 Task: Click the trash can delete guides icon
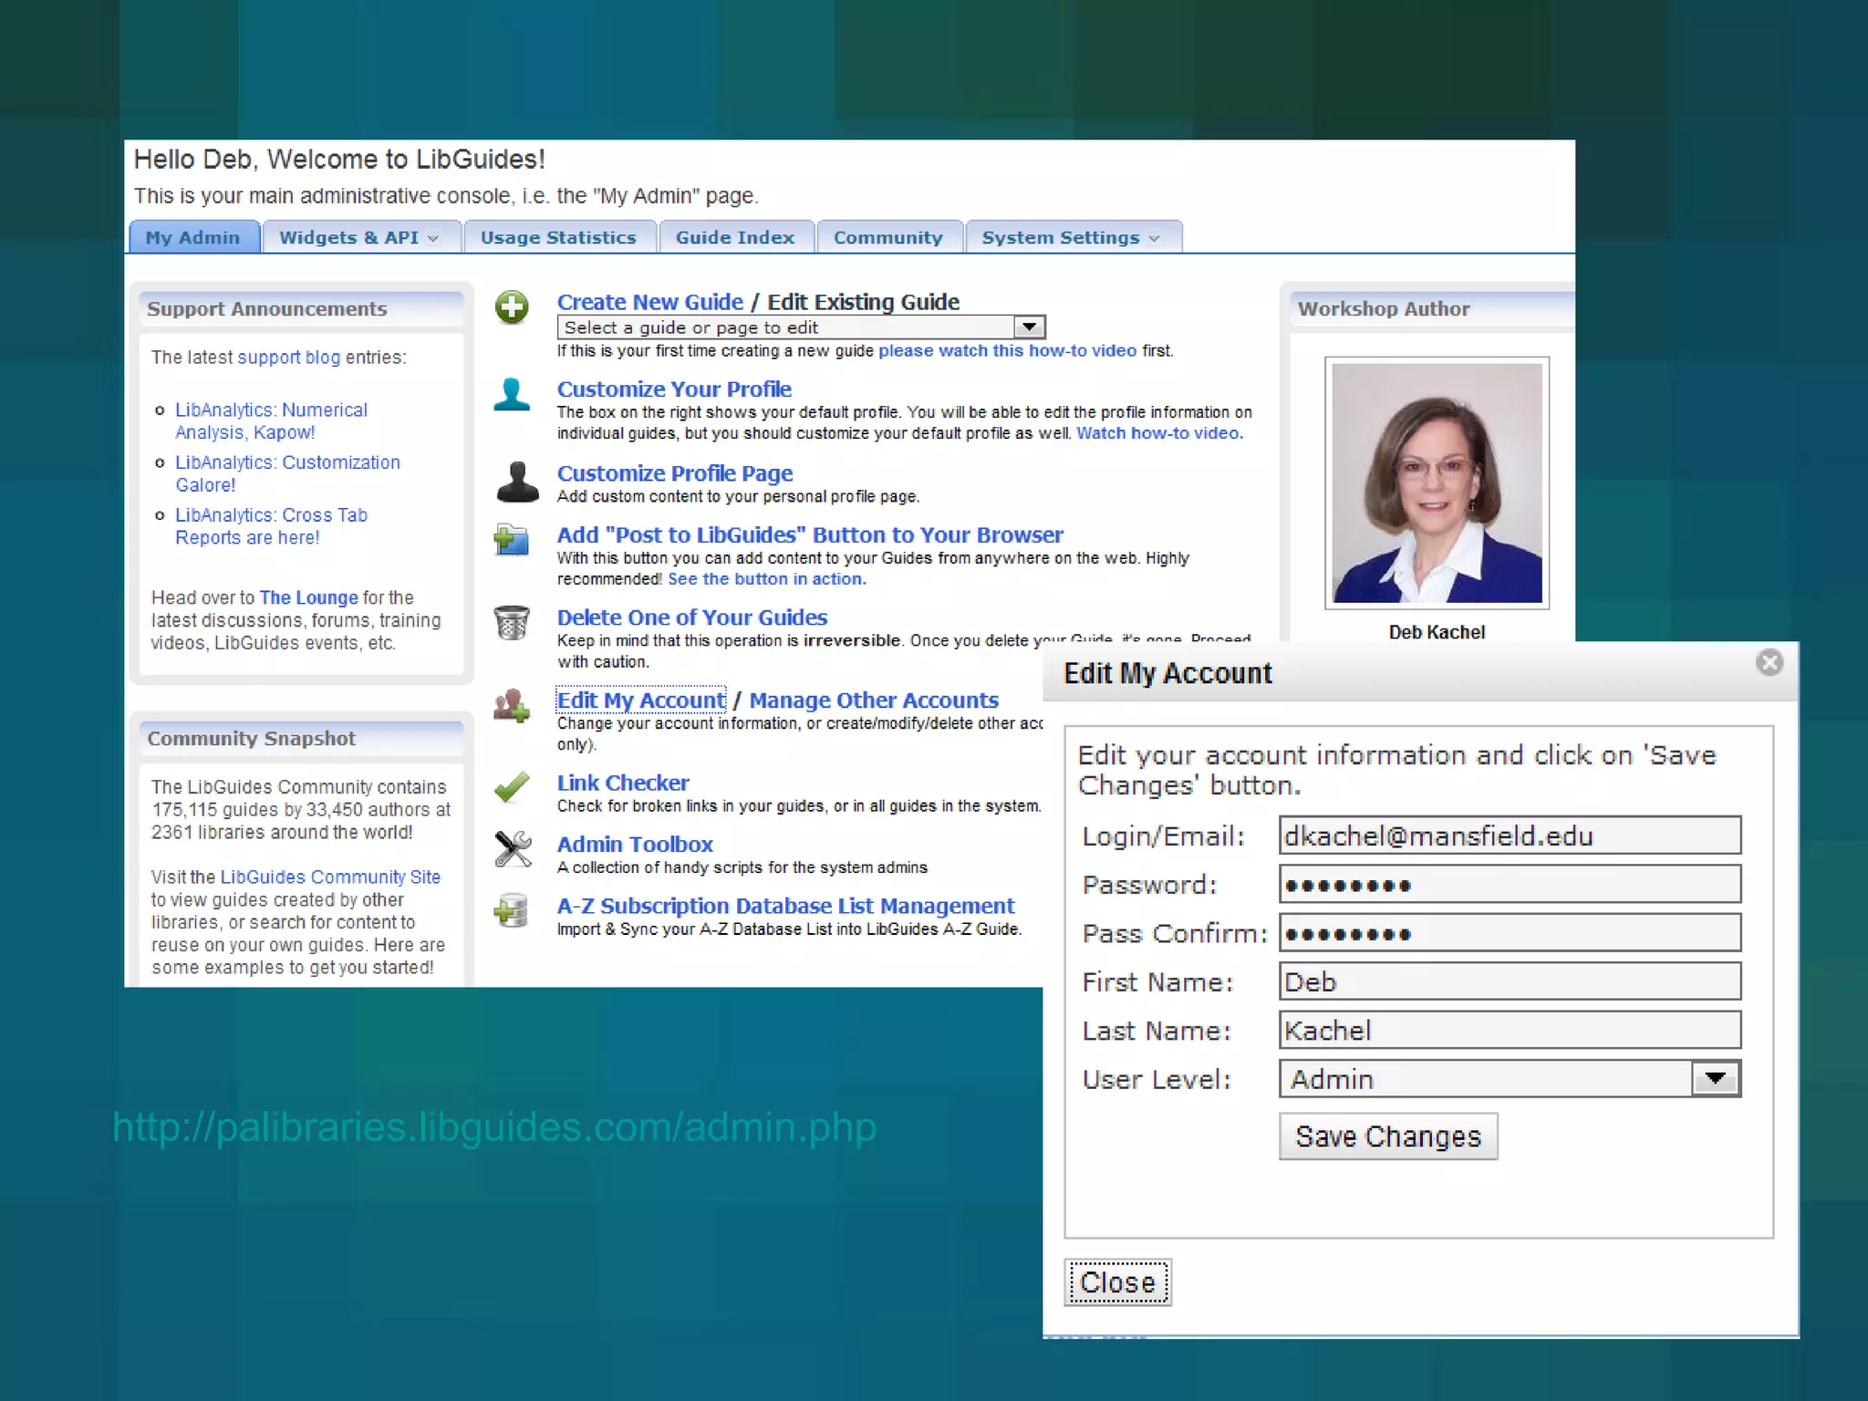[x=512, y=623]
